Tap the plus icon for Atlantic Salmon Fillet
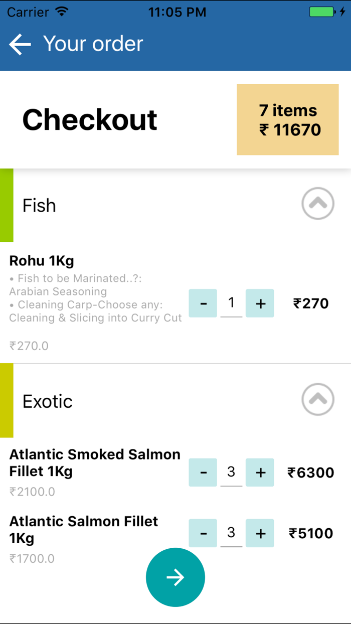This screenshot has height=624, width=351. (x=260, y=533)
